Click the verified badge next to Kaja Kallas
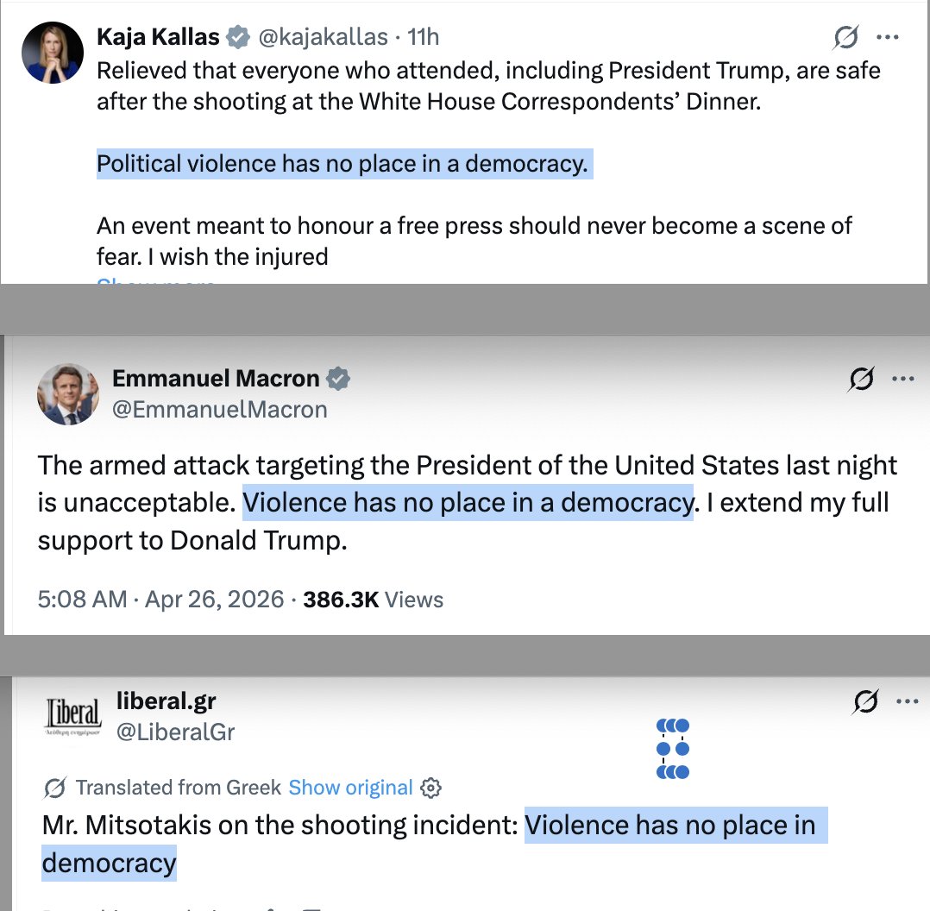930x911 pixels. pyautogui.click(x=238, y=37)
